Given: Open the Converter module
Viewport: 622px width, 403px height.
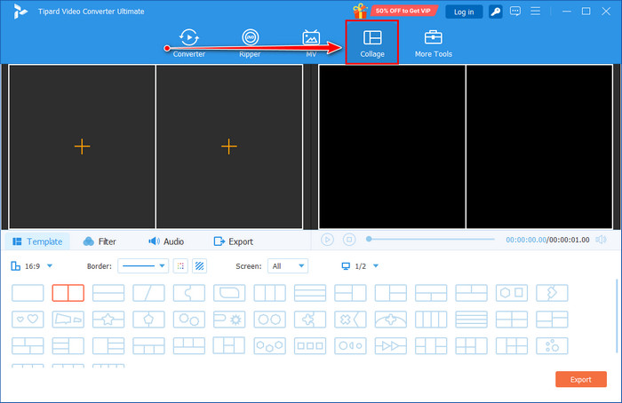Looking at the screenshot, I should [x=188, y=42].
